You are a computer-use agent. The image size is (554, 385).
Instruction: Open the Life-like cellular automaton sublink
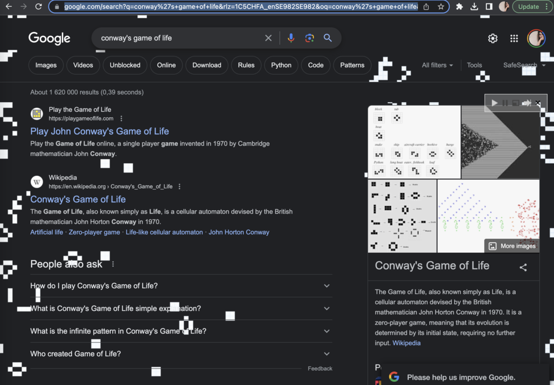pyautogui.click(x=165, y=232)
